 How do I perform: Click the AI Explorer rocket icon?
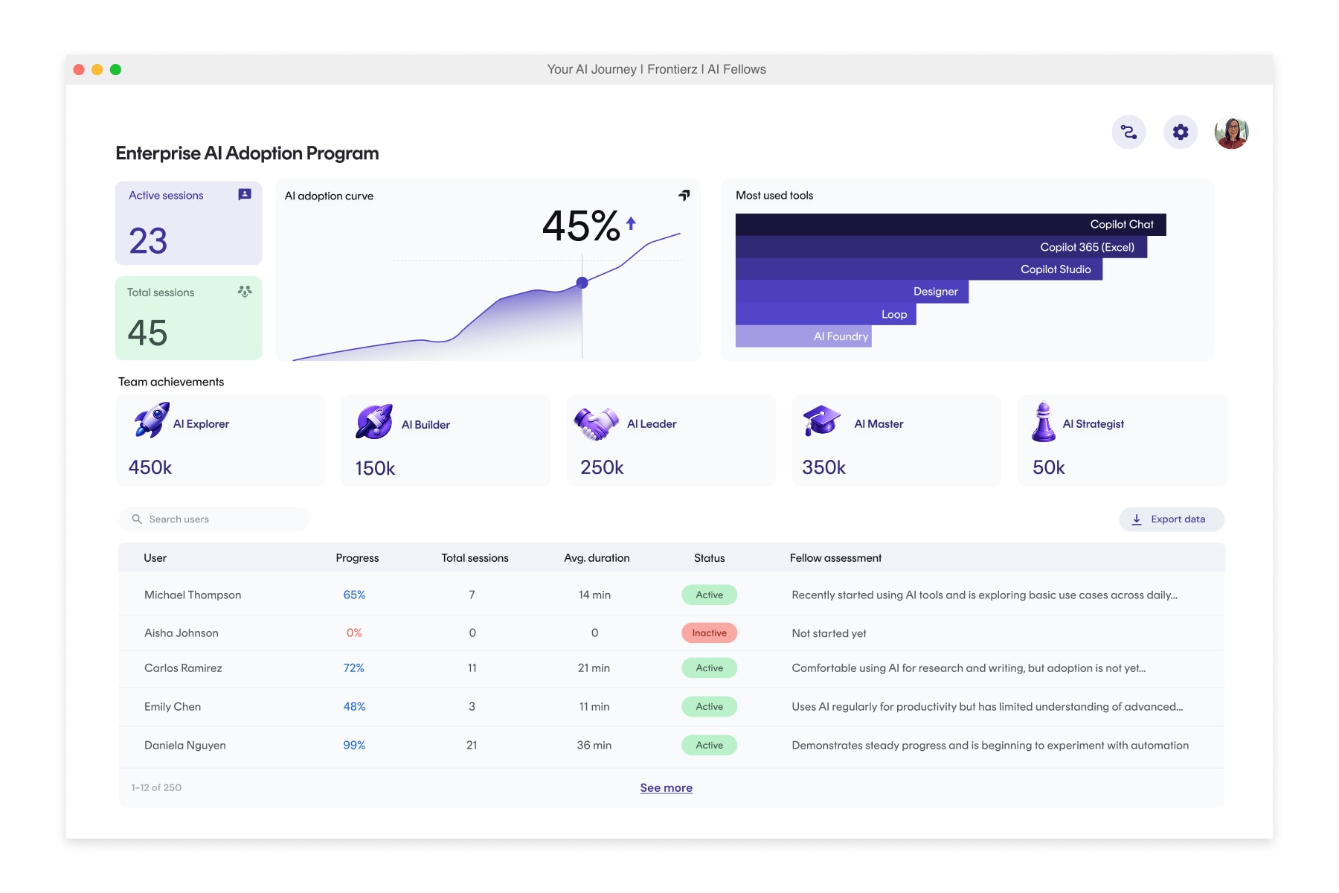(x=152, y=420)
